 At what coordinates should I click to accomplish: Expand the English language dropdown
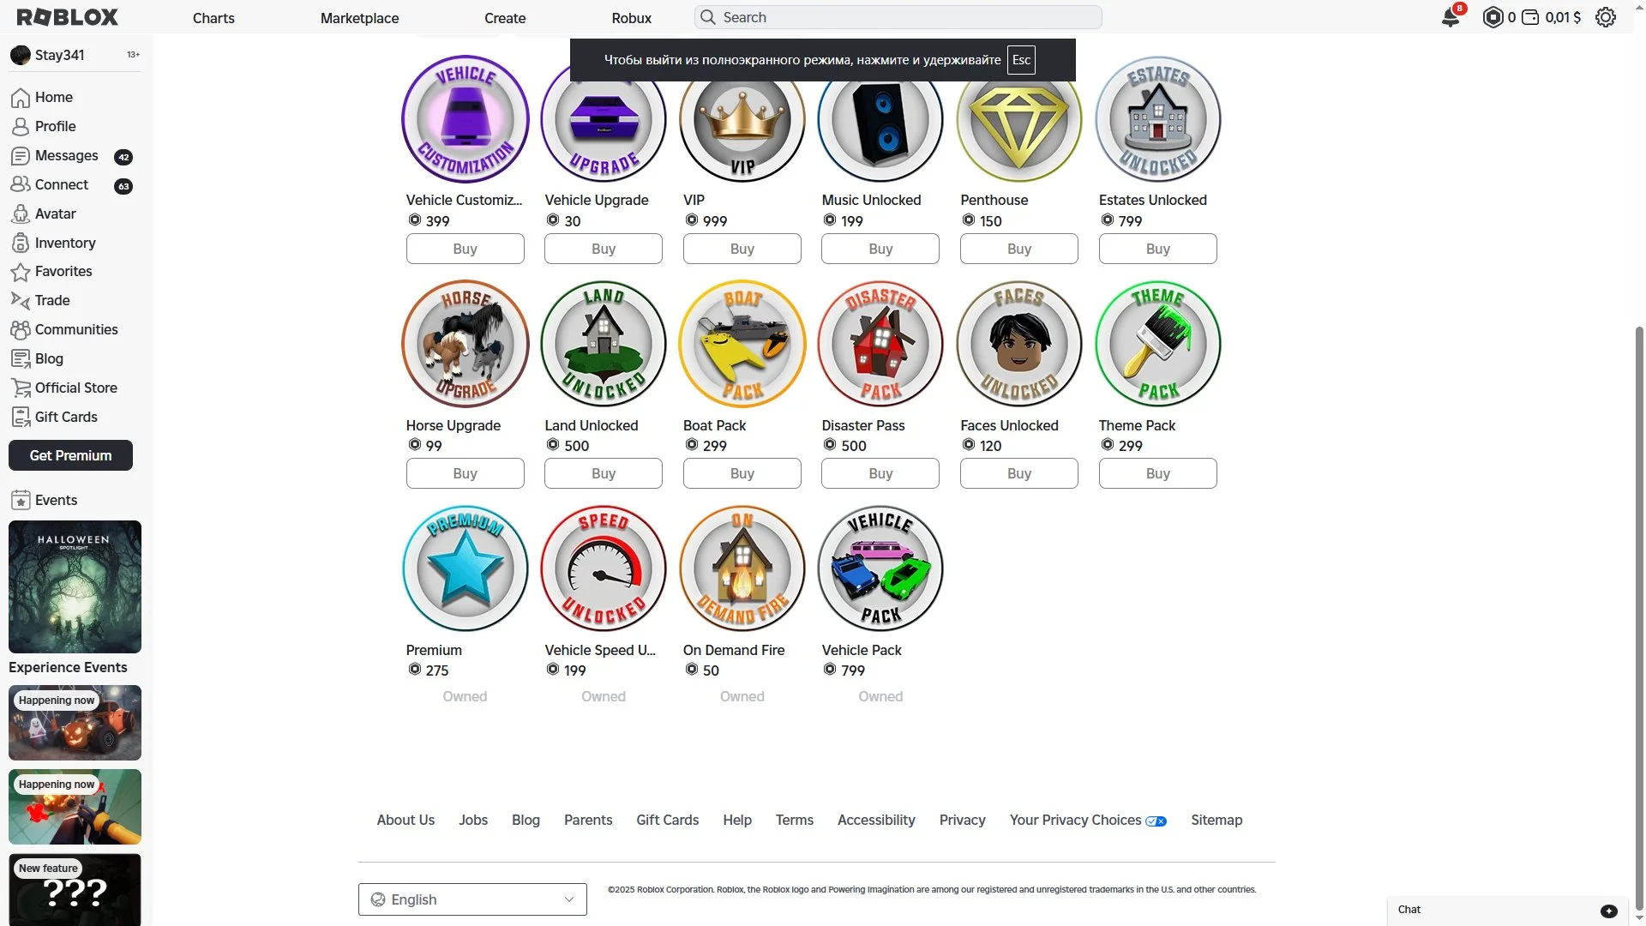(472, 899)
